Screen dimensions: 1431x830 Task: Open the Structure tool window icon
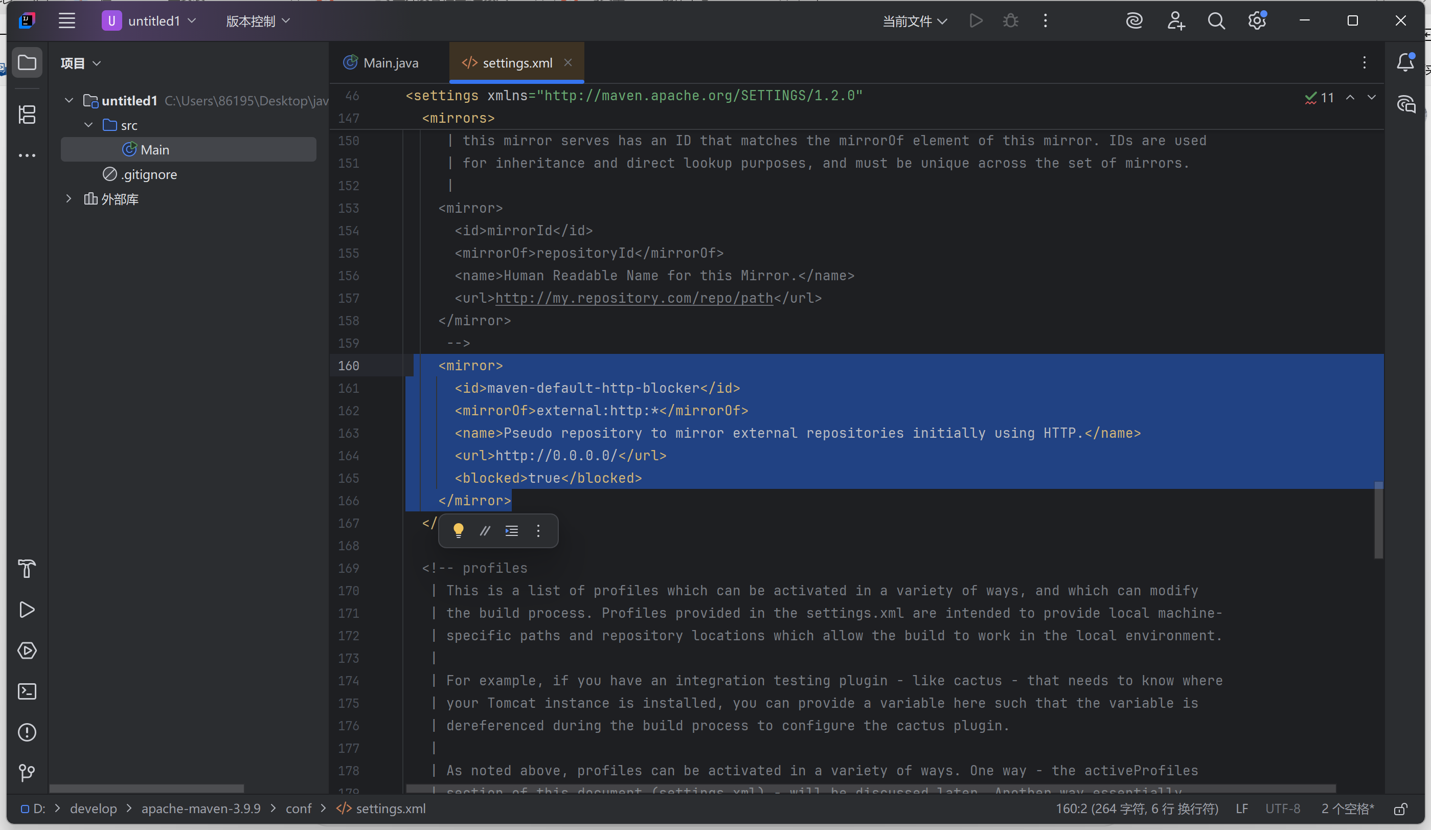(27, 115)
